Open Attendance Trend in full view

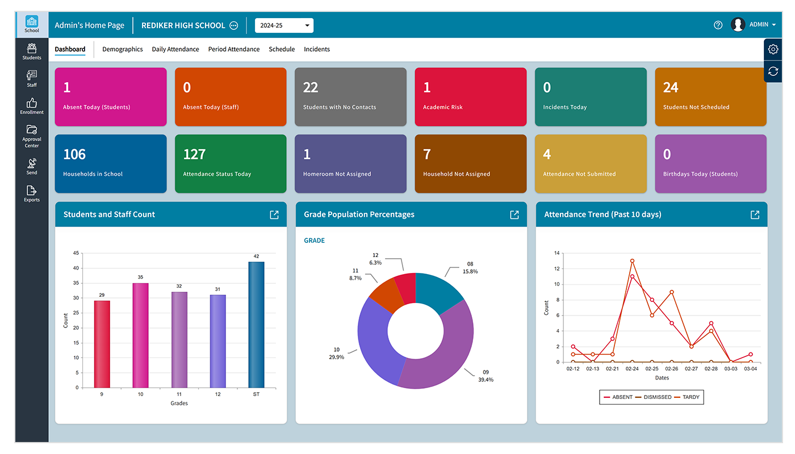(x=755, y=215)
